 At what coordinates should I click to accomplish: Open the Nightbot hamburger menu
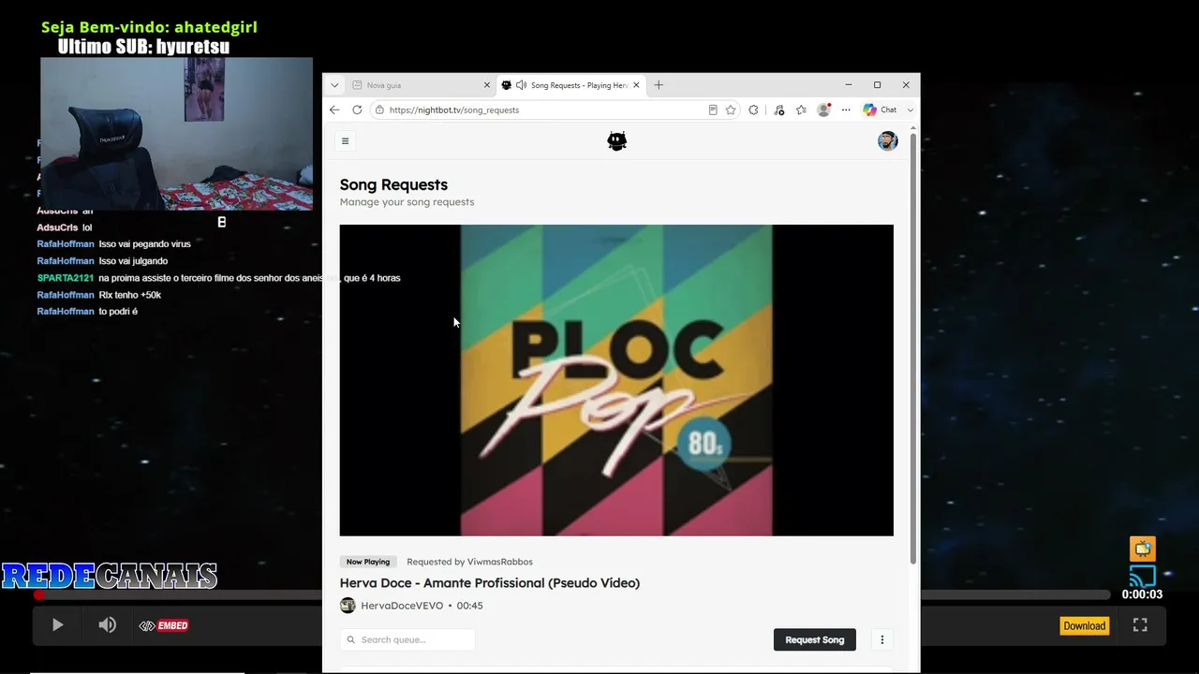click(x=345, y=141)
